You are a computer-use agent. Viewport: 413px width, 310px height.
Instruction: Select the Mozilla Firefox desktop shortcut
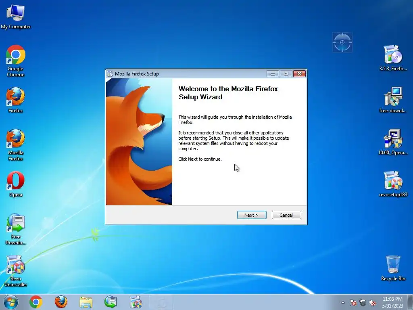point(16,145)
